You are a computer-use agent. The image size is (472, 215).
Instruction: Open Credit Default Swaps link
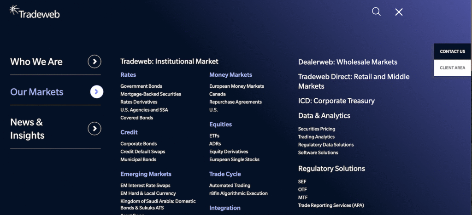(x=143, y=152)
